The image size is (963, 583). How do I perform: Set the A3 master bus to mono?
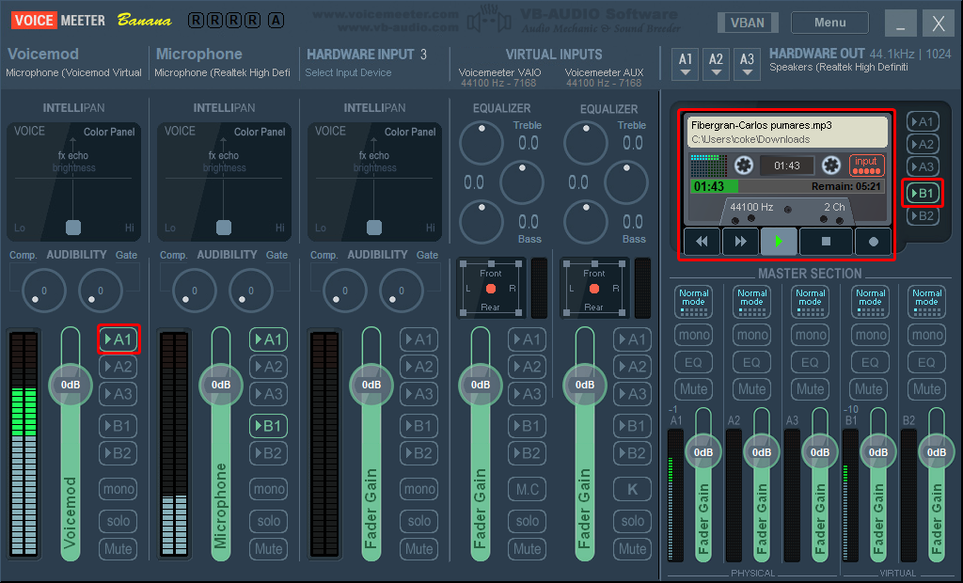pyautogui.click(x=811, y=335)
